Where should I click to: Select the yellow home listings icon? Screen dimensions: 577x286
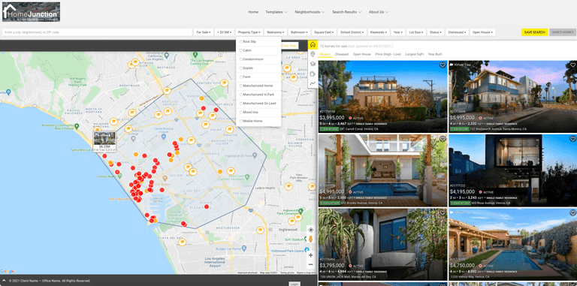[x=313, y=45]
